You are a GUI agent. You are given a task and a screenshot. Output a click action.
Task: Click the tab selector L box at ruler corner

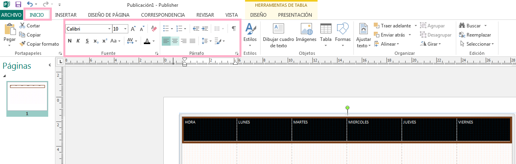click(60, 62)
